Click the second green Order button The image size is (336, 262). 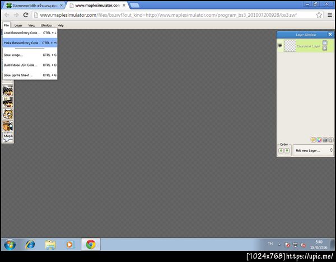click(287, 151)
